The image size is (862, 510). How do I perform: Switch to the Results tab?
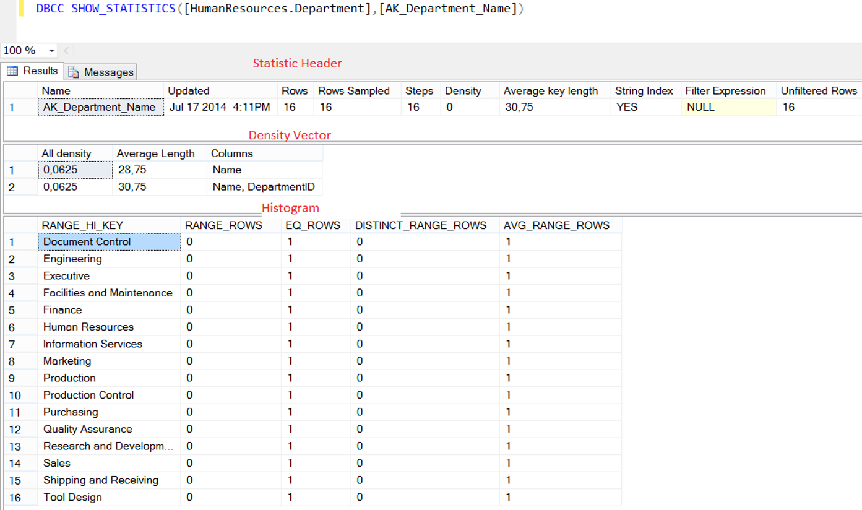coord(32,71)
